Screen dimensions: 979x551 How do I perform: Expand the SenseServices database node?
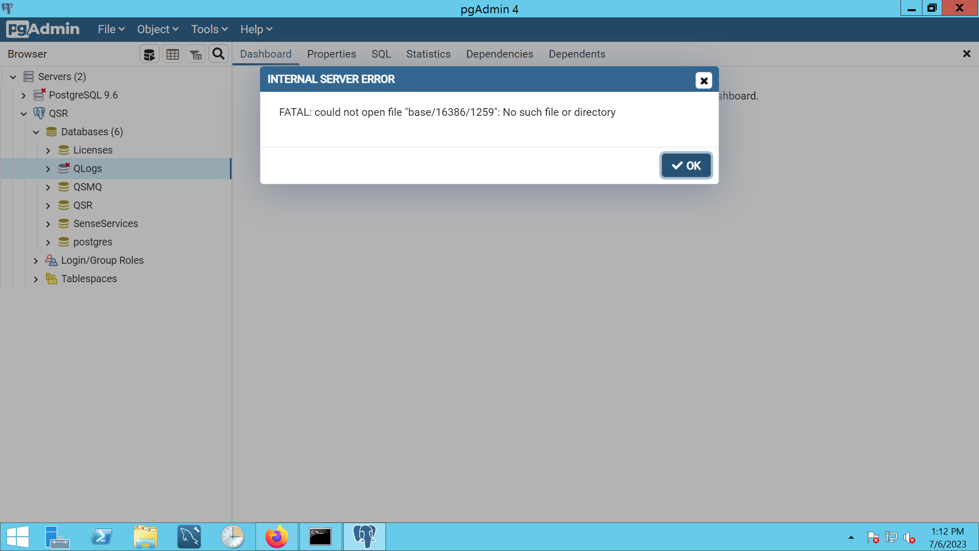point(48,224)
